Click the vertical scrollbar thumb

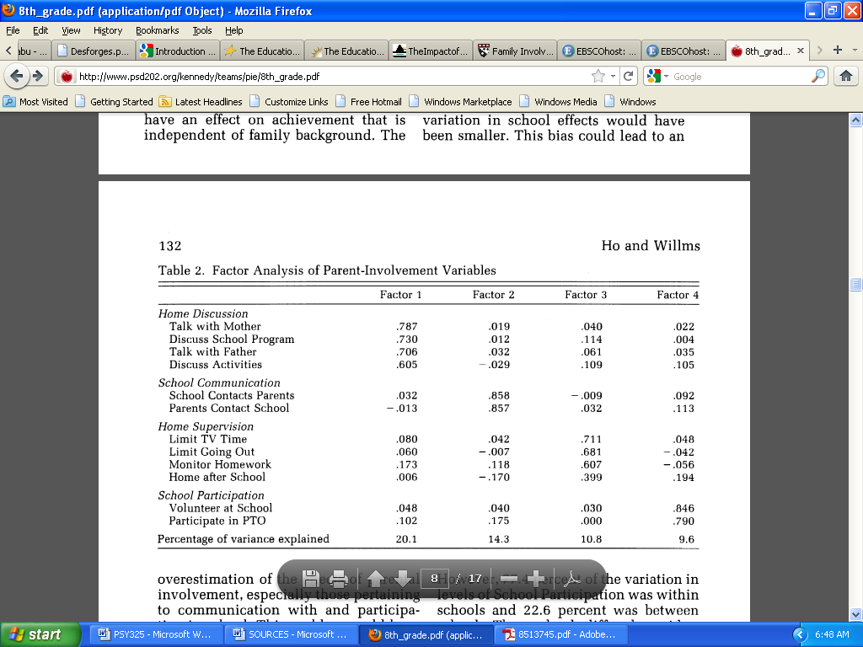(x=856, y=285)
